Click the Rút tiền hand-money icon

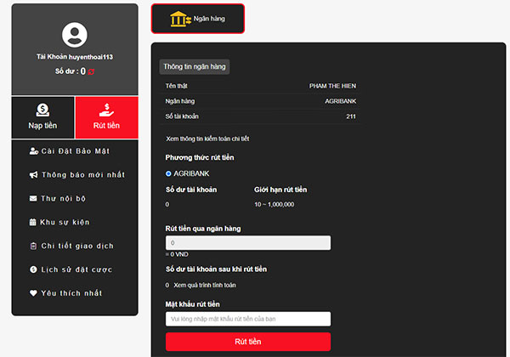pos(106,110)
